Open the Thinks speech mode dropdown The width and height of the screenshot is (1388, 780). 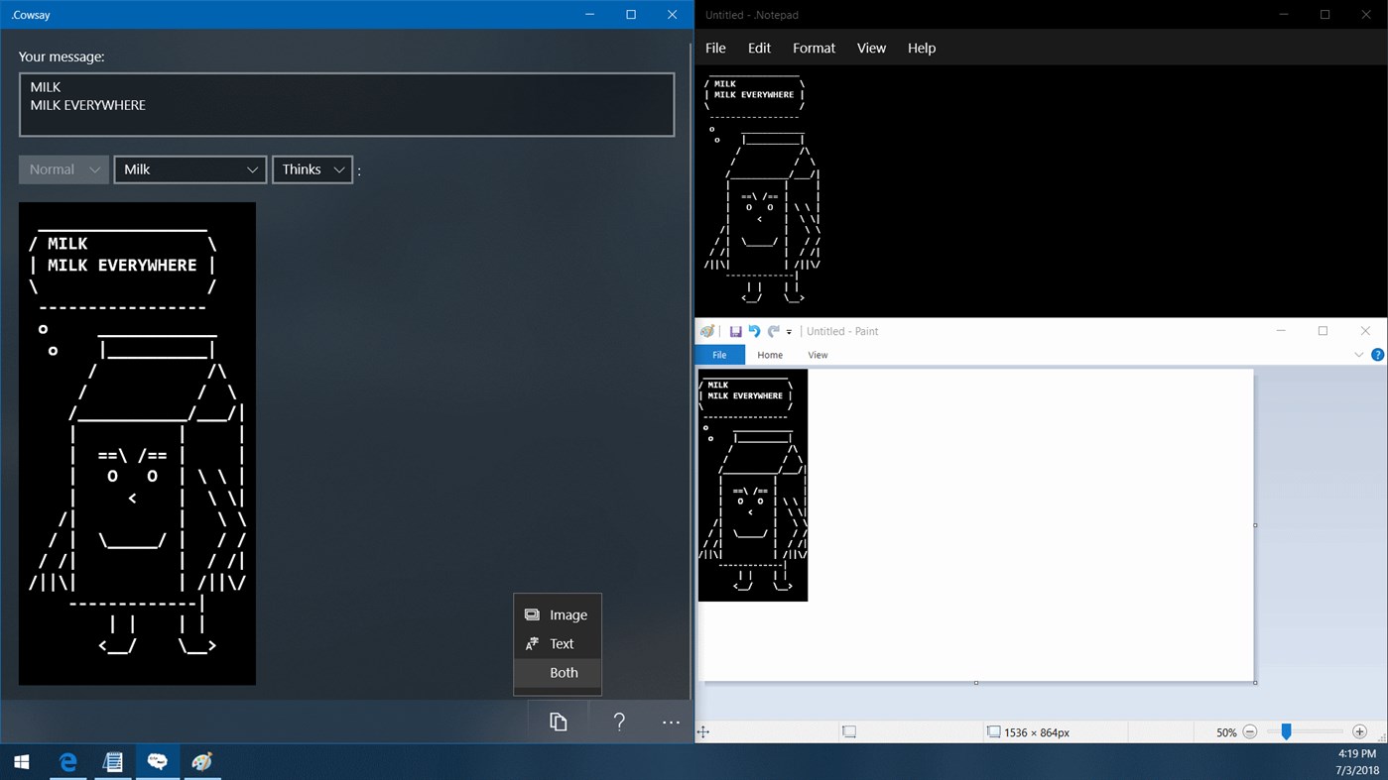[313, 169]
